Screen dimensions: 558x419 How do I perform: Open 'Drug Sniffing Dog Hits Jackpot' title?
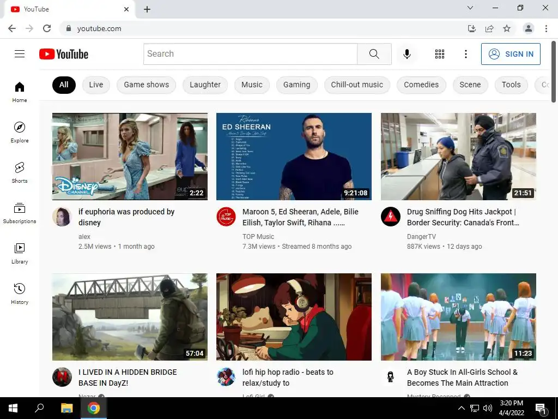[x=463, y=217]
